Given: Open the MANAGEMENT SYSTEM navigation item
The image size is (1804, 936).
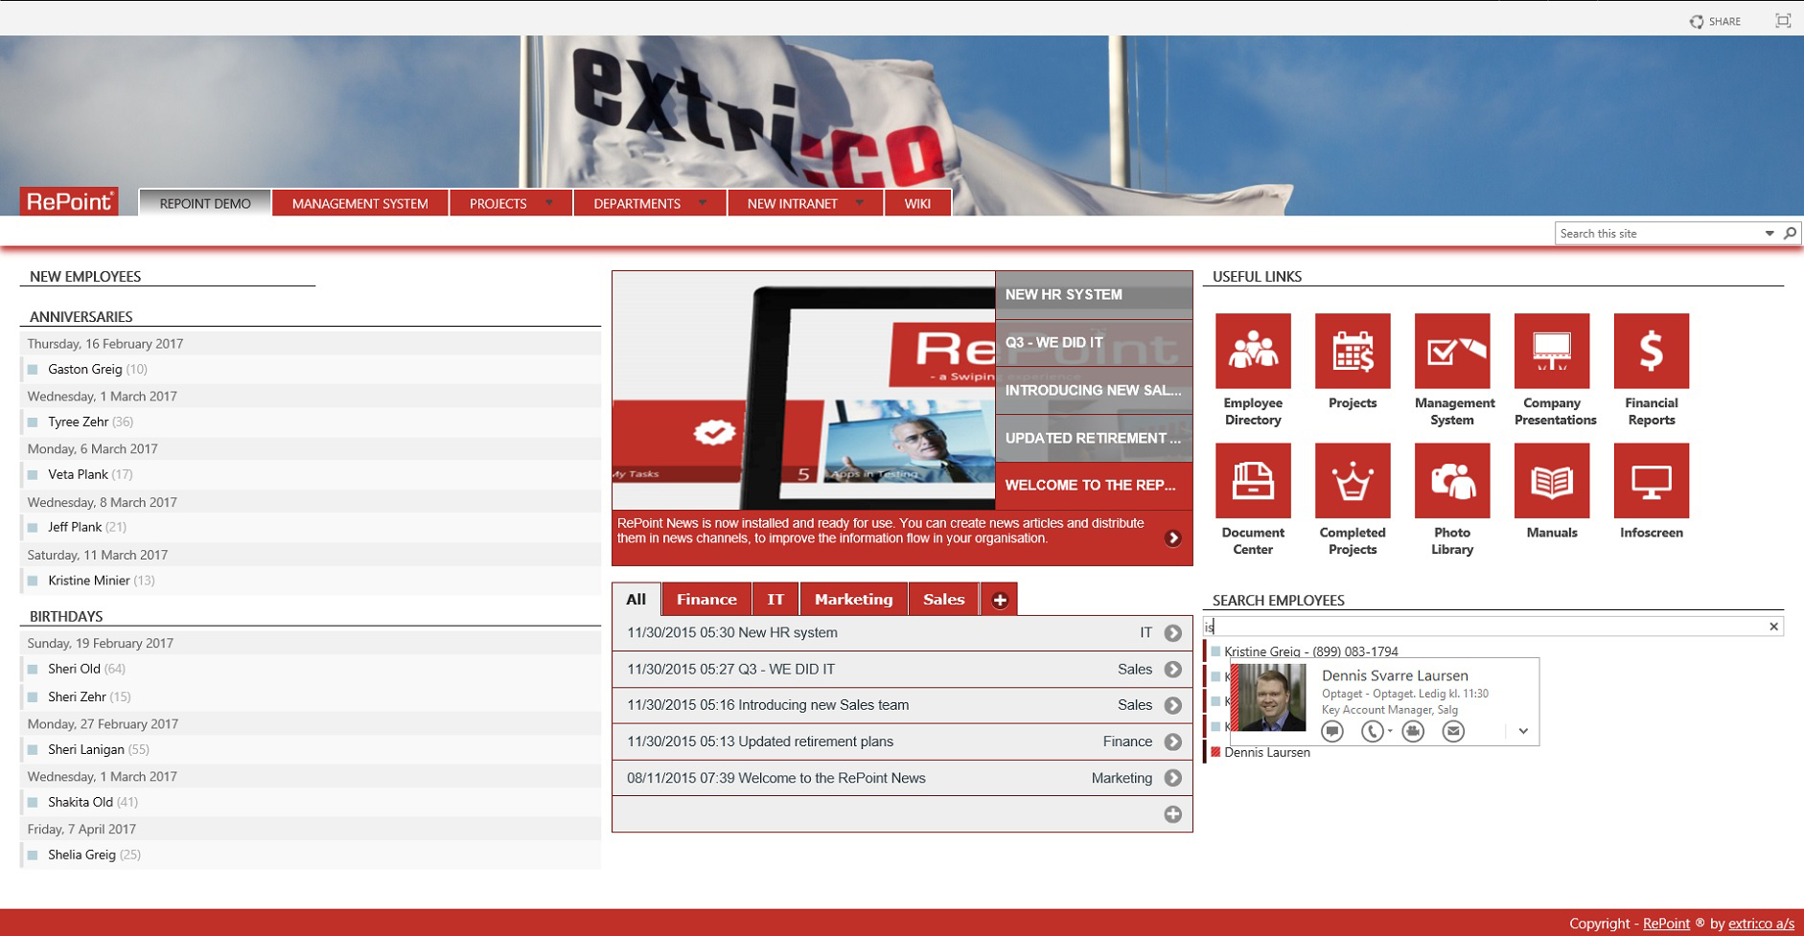Looking at the screenshot, I should coord(360,203).
